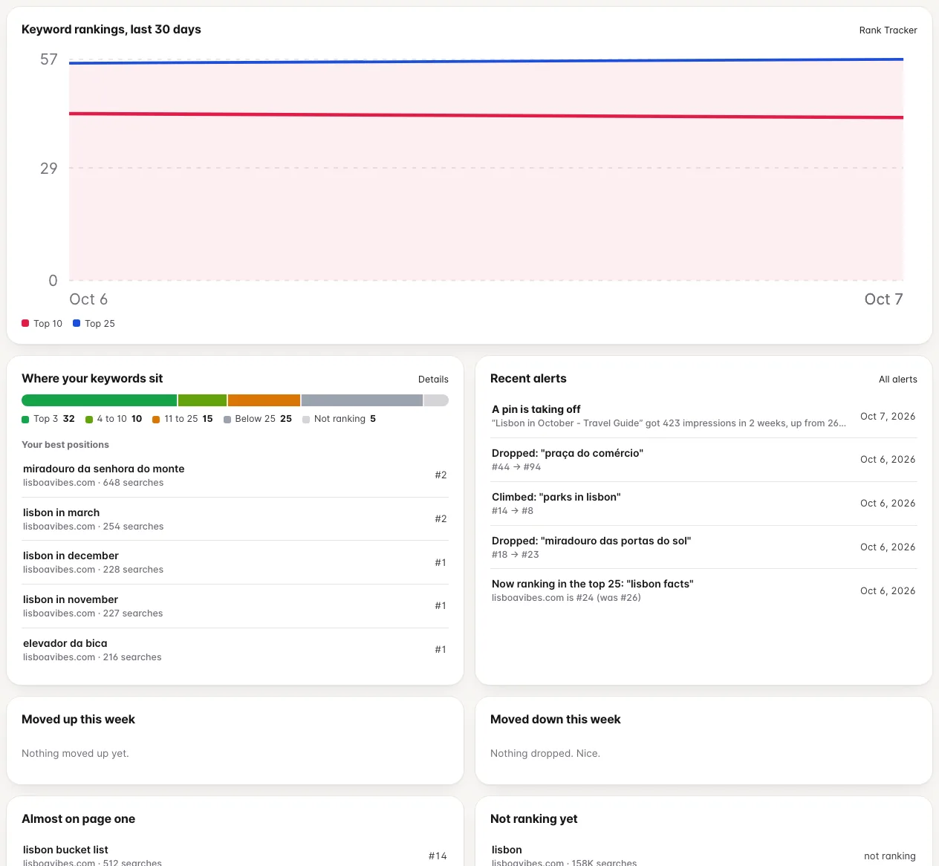Click the red Top 10 chart line
Screen dimensions: 939x866
[486, 116]
